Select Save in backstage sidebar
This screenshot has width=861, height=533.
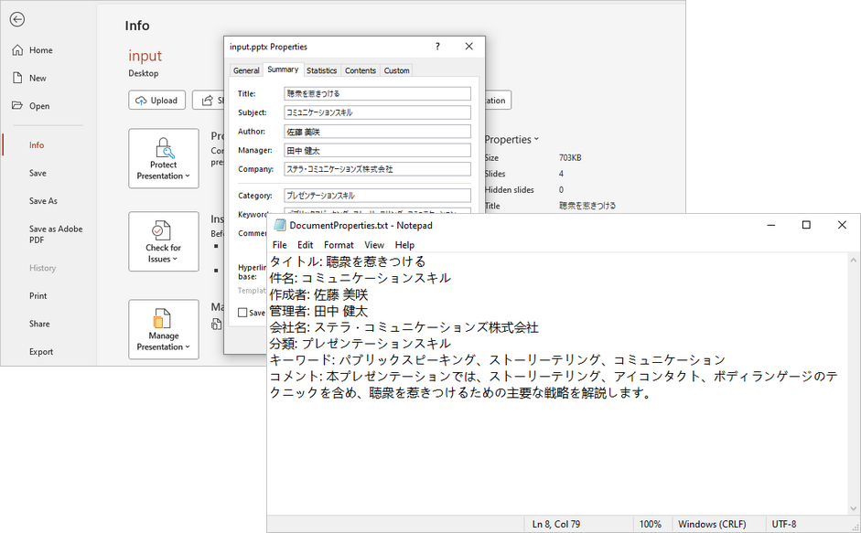pyautogui.click(x=38, y=173)
